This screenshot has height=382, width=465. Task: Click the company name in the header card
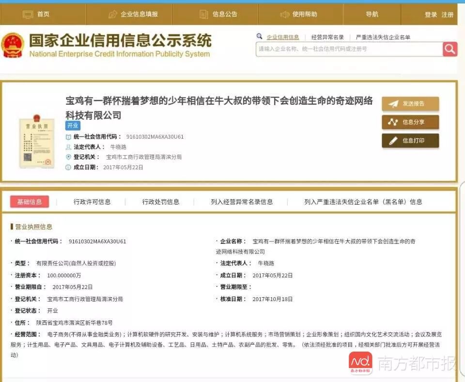[219, 108]
